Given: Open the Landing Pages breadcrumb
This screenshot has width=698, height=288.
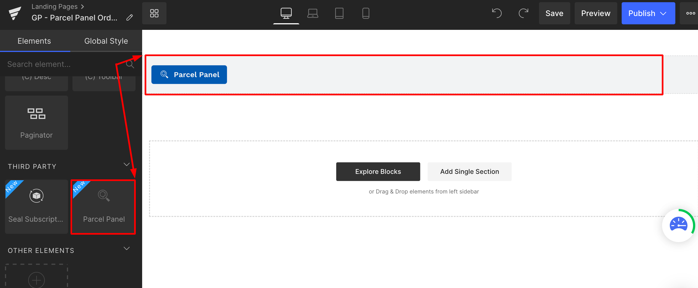Looking at the screenshot, I should point(55,6).
